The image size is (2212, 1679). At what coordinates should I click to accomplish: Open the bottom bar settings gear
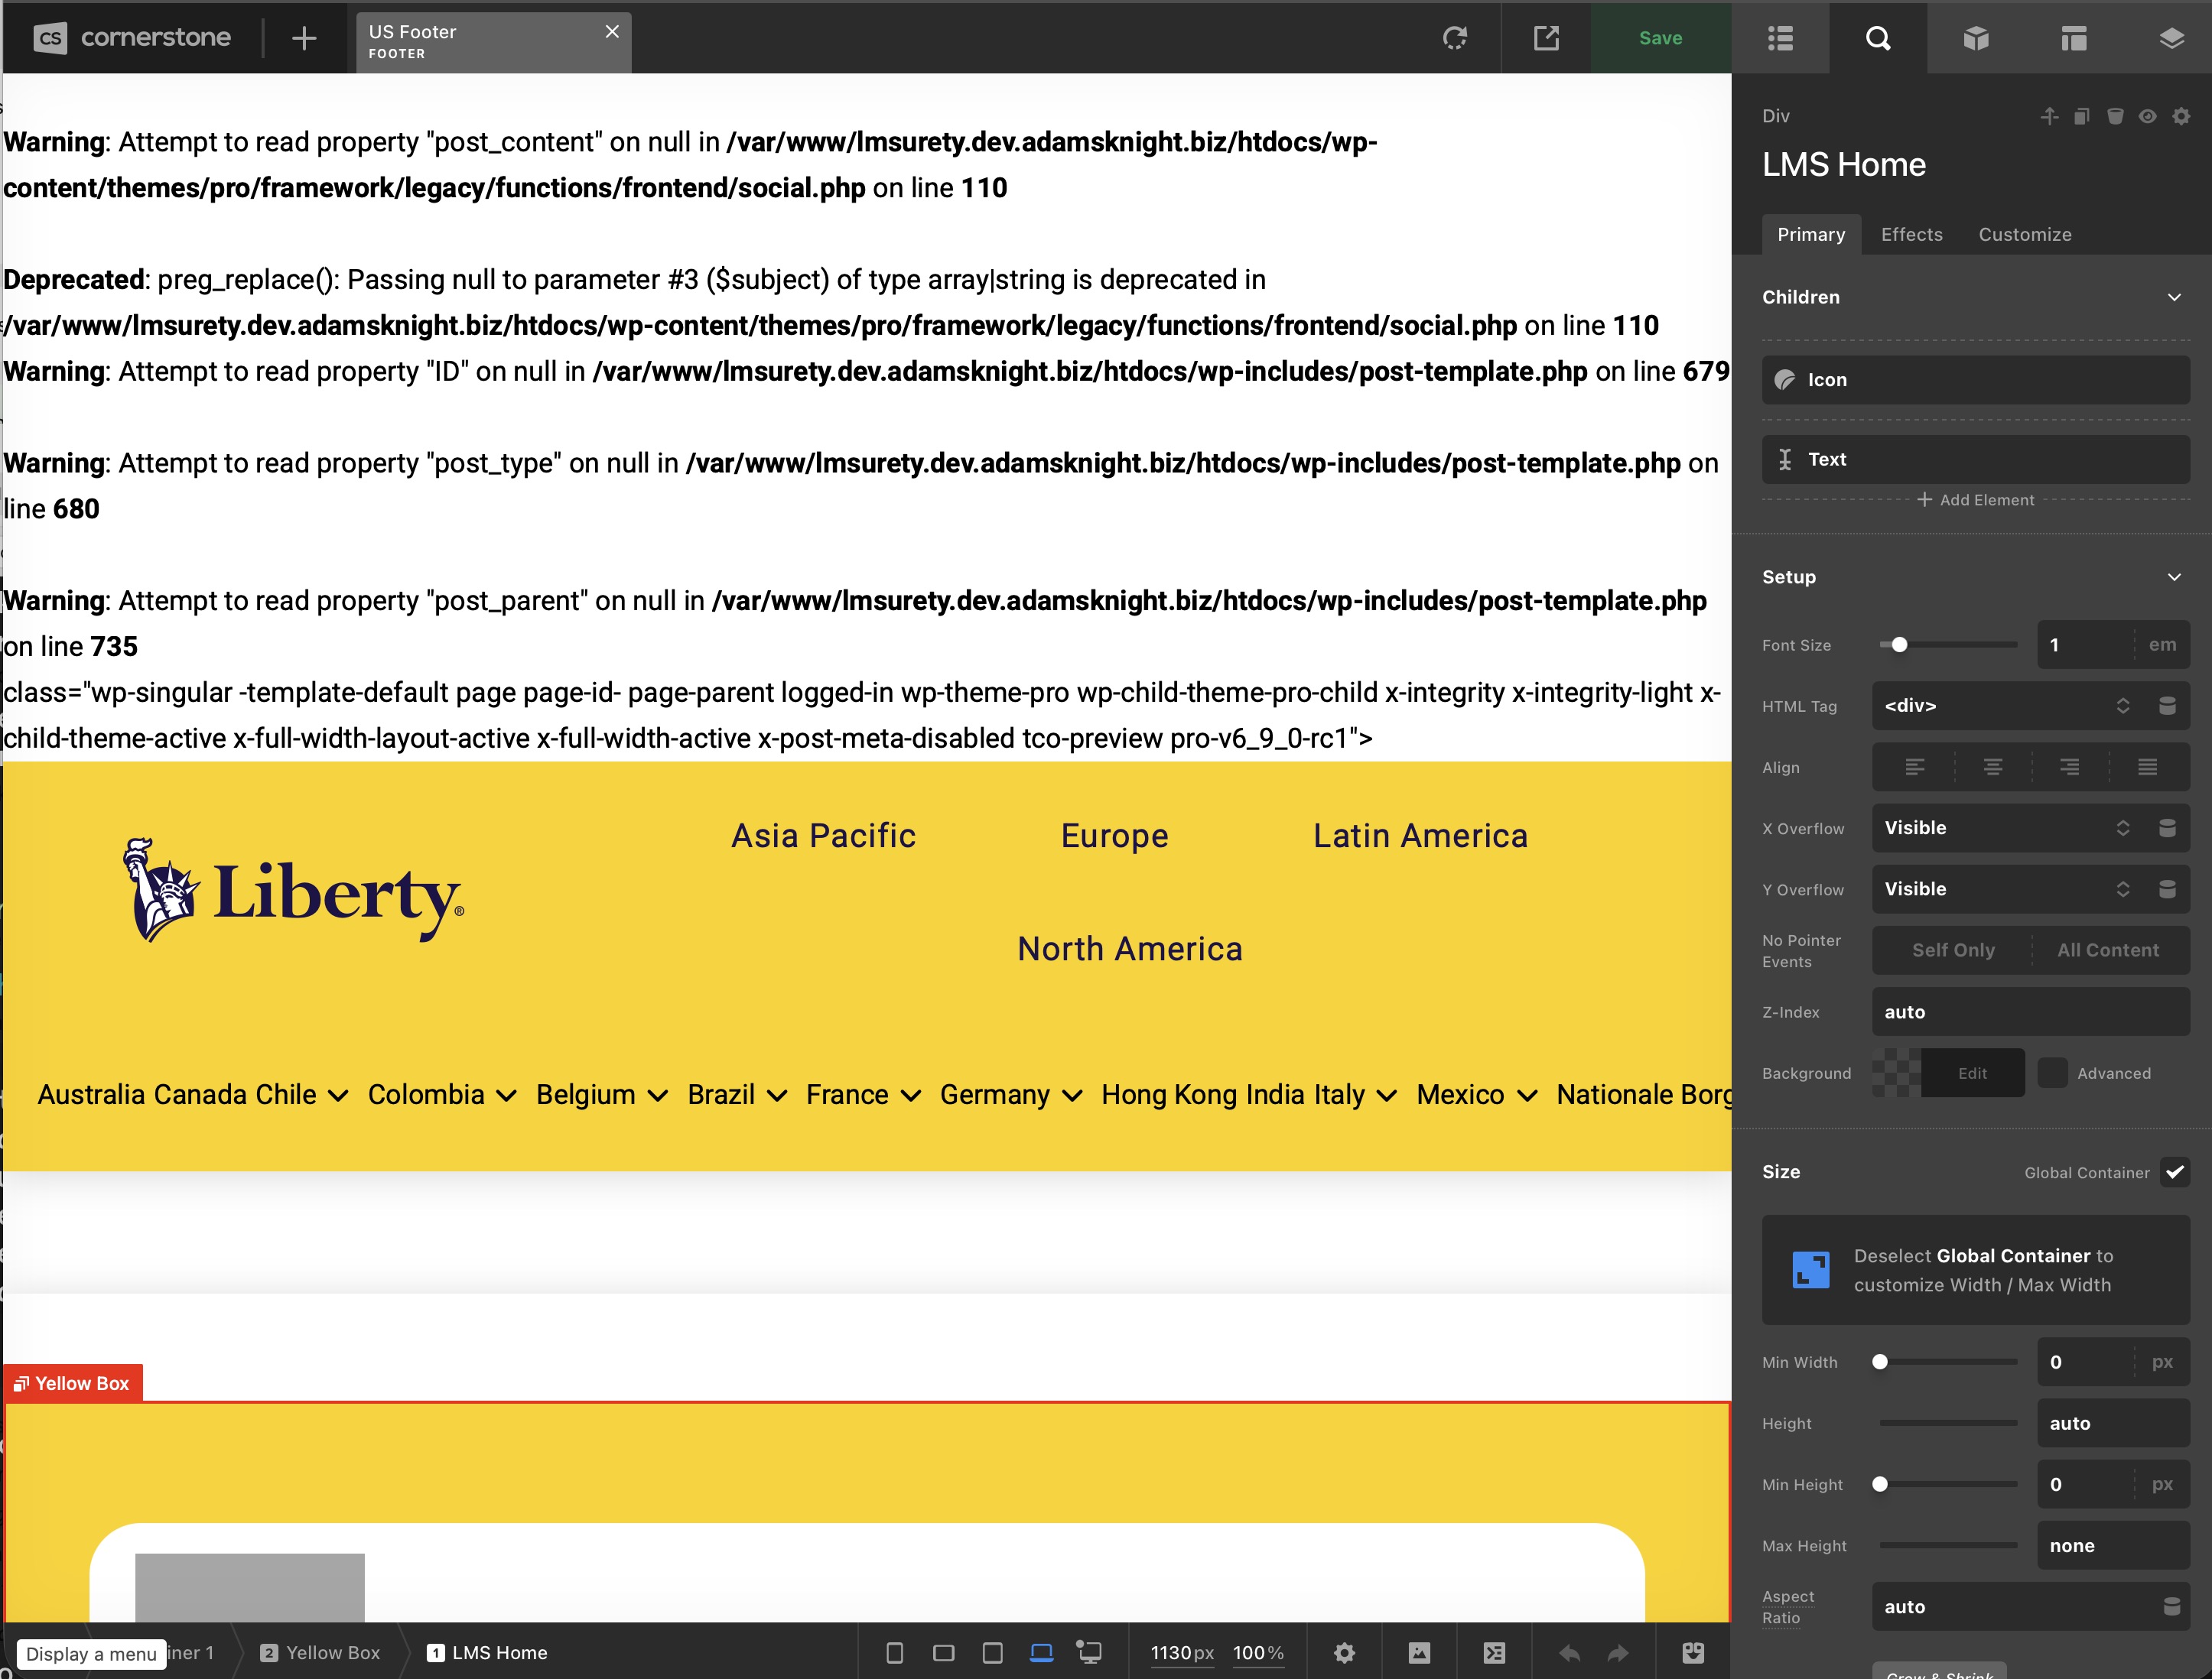coord(1344,1653)
